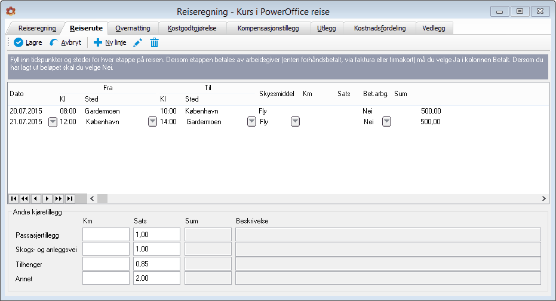Select the 20.07.2015 date cell
This screenshot has height=301, width=556.
tap(26, 111)
